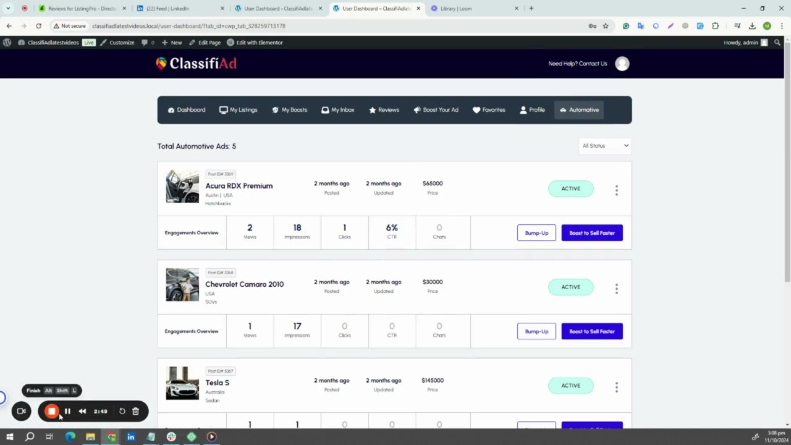The width and height of the screenshot is (791, 445).
Task: Open the browser downloads icon
Action: [752, 26]
